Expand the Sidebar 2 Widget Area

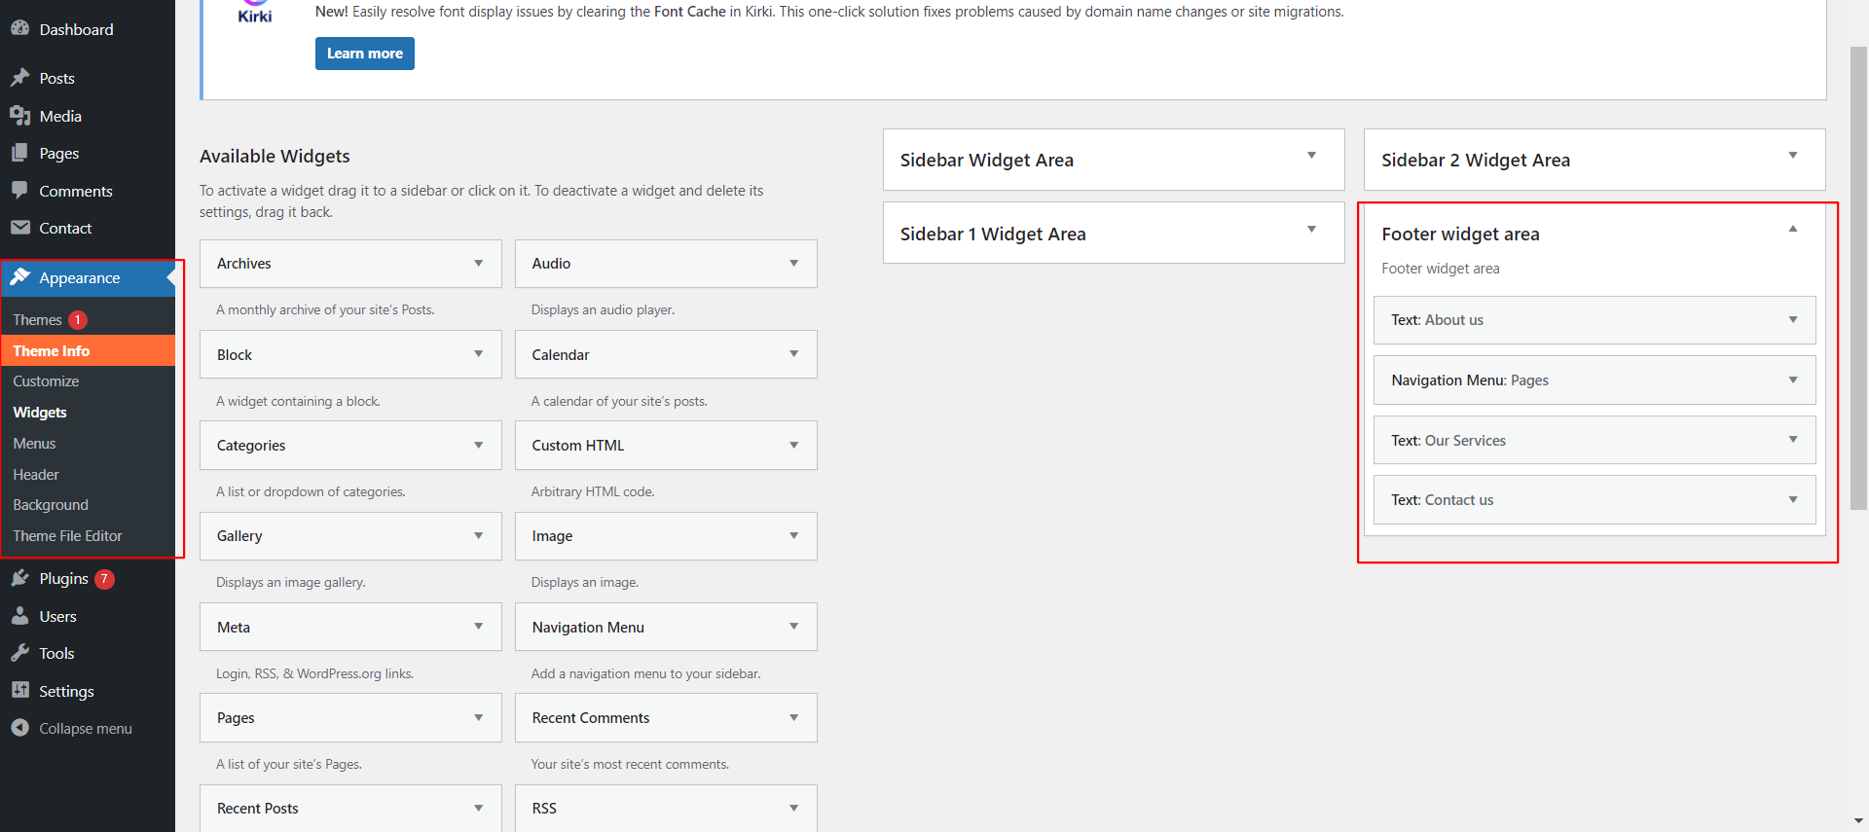point(1792,156)
